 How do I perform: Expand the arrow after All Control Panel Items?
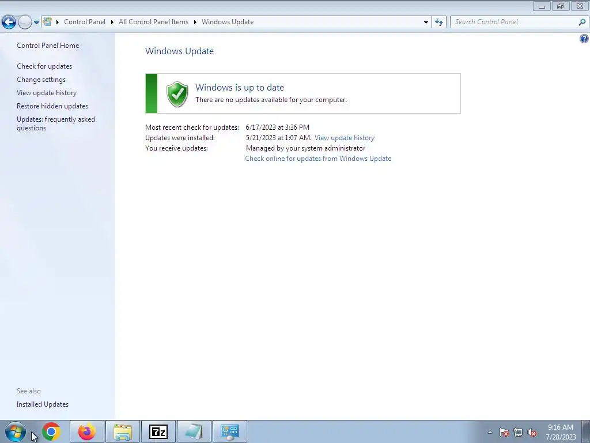coord(195,22)
